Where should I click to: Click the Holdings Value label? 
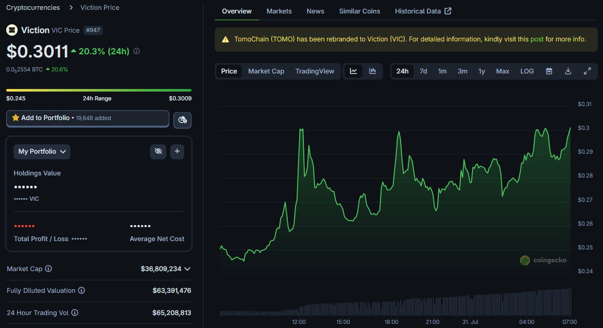37,173
